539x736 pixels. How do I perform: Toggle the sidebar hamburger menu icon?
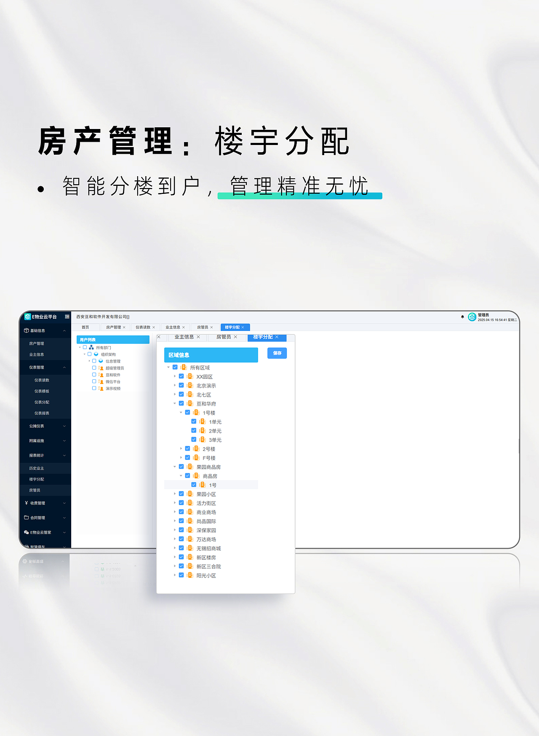point(67,317)
